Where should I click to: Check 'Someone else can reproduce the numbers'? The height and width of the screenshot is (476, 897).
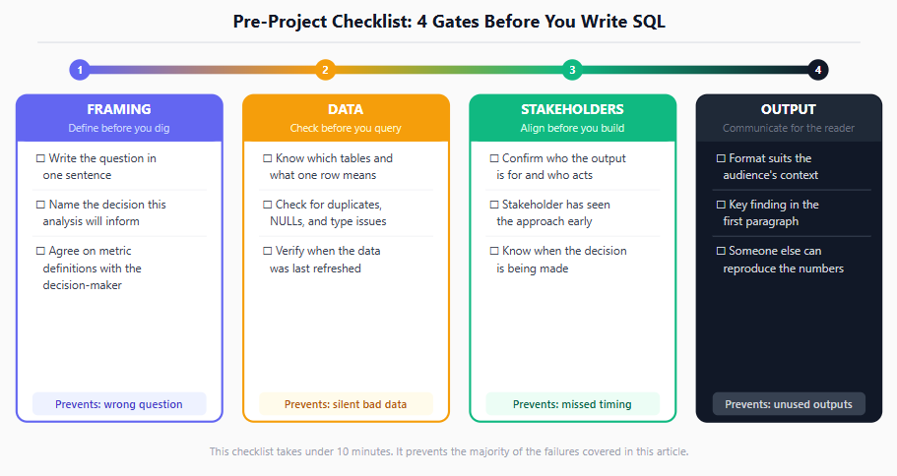[x=721, y=251]
